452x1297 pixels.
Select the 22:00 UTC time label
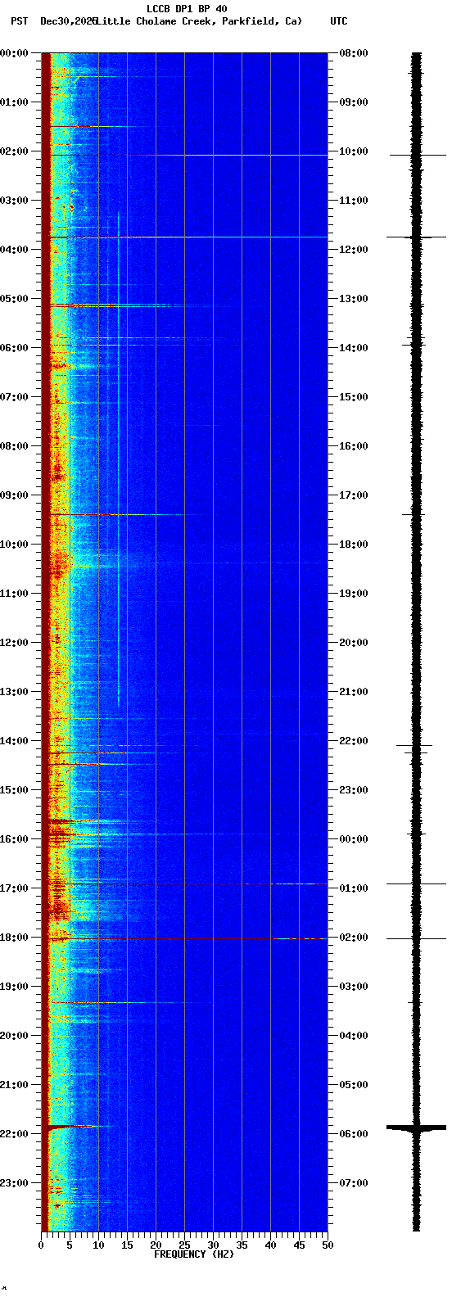354,741
